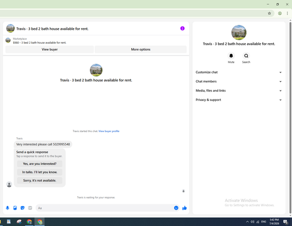
Task: Expand Privacy & support section
Action: (x=239, y=100)
